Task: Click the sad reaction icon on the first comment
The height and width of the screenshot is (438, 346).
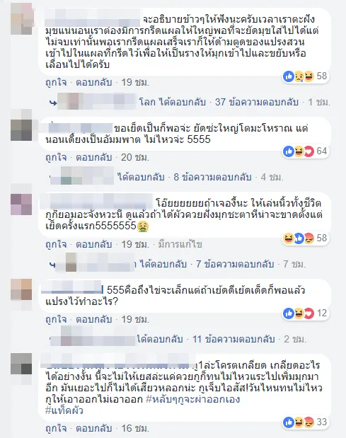Action: click(x=299, y=76)
